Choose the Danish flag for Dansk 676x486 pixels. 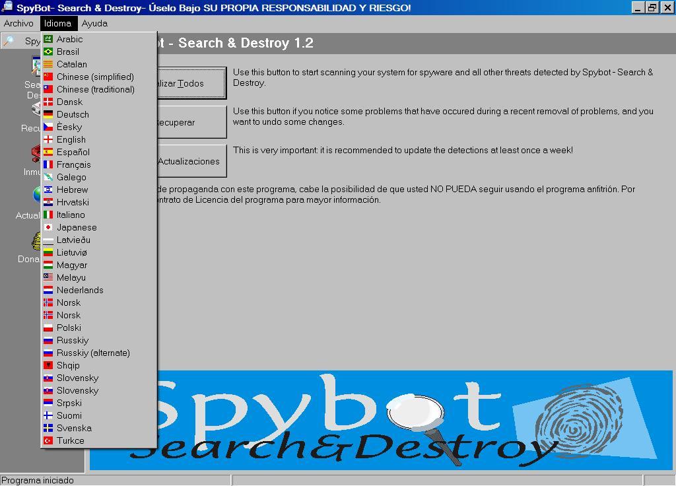[48, 102]
